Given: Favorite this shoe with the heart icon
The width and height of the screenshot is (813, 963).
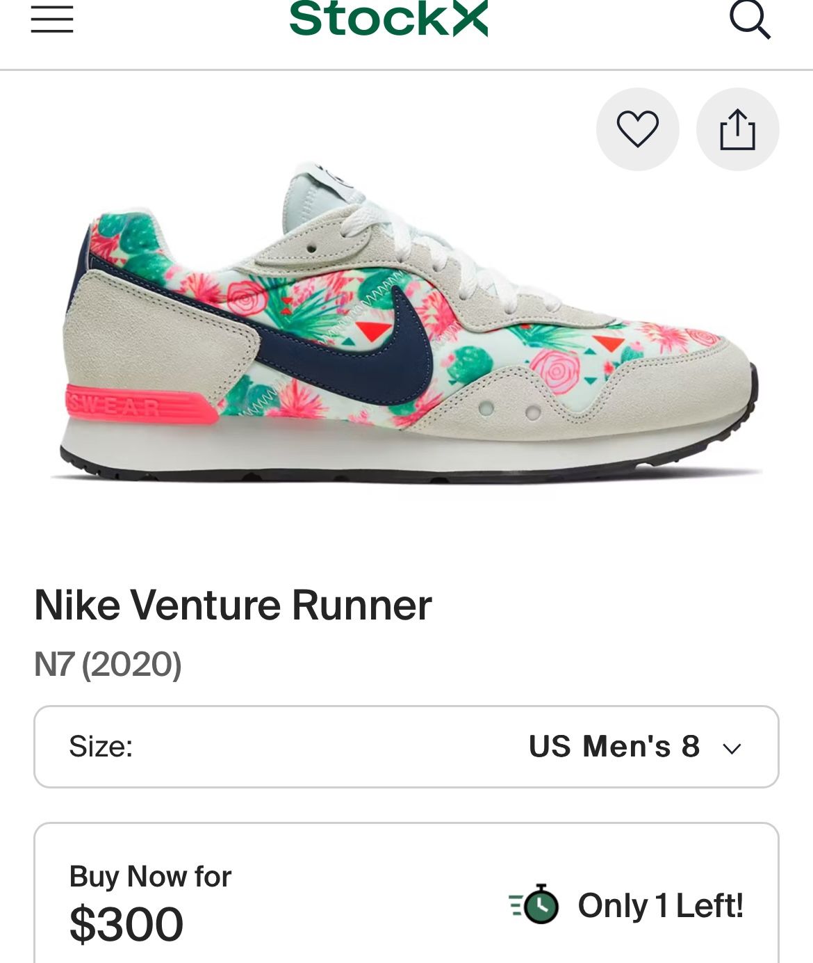Looking at the screenshot, I should pyautogui.click(x=637, y=129).
